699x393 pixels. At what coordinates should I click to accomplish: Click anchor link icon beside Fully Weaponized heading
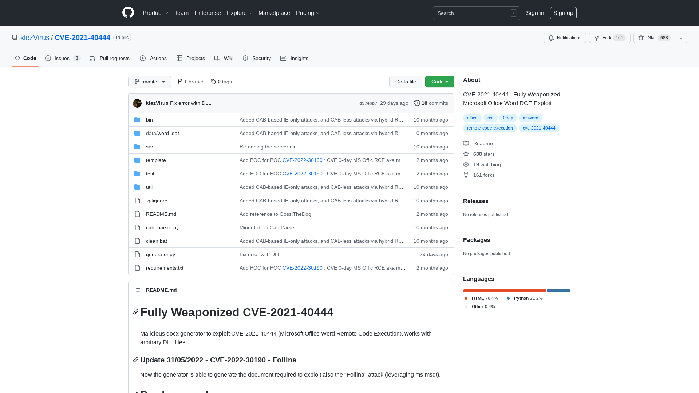[x=136, y=312]
